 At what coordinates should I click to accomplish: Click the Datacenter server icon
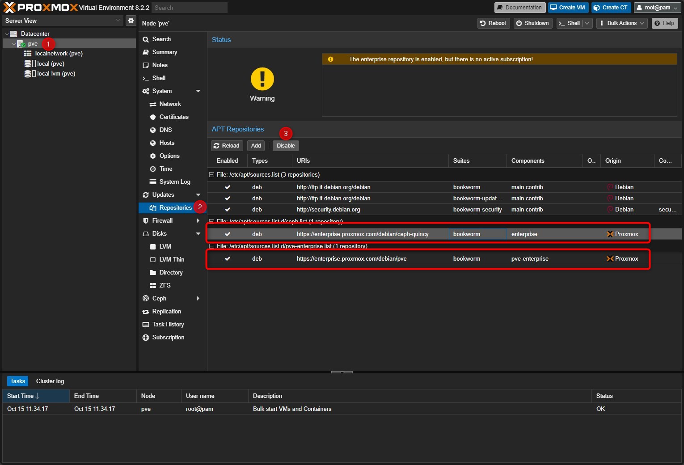point(13,34)
